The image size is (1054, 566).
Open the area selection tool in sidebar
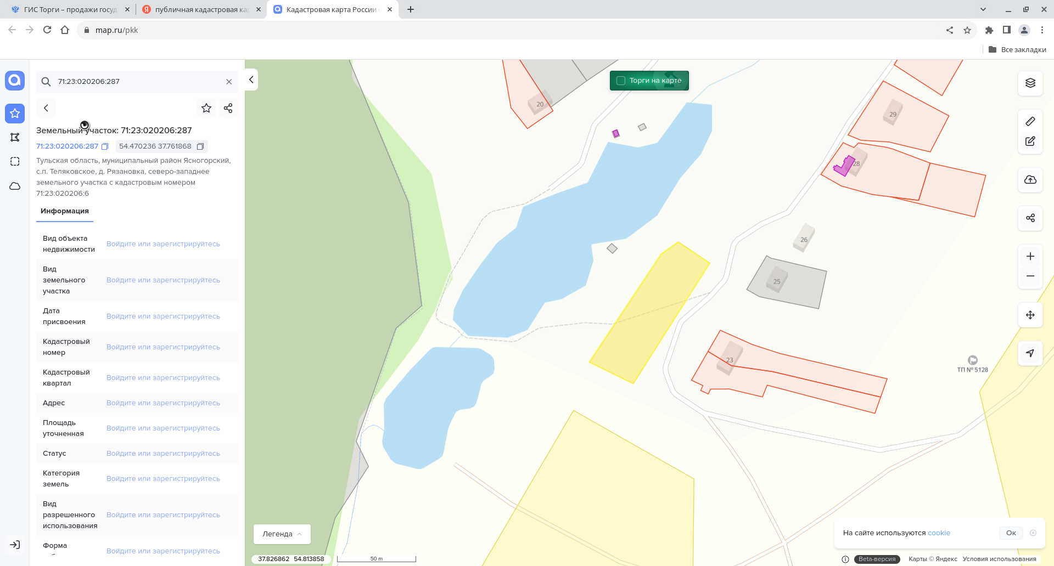pos(15,161)
